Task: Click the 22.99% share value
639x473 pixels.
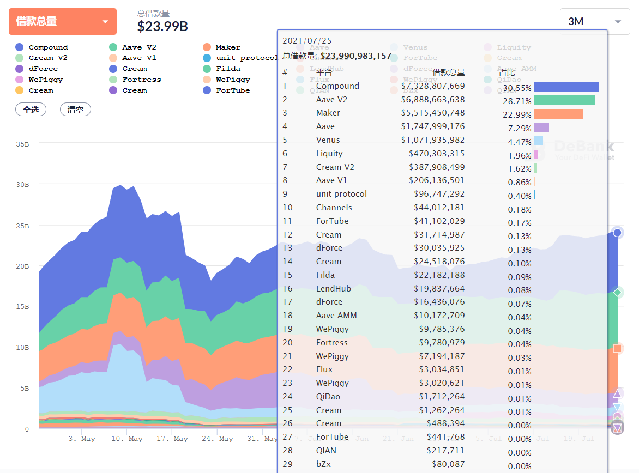Action: tap(517, 115)
